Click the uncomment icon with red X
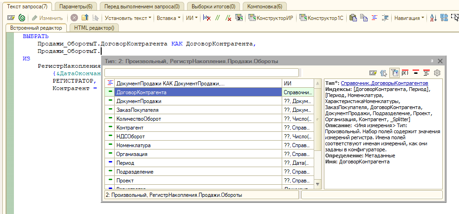Viewport: 459px width, 214px height. point(228,18)
